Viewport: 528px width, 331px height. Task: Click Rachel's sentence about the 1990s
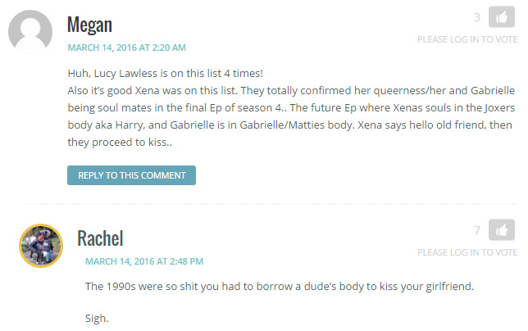pos(280,286)
